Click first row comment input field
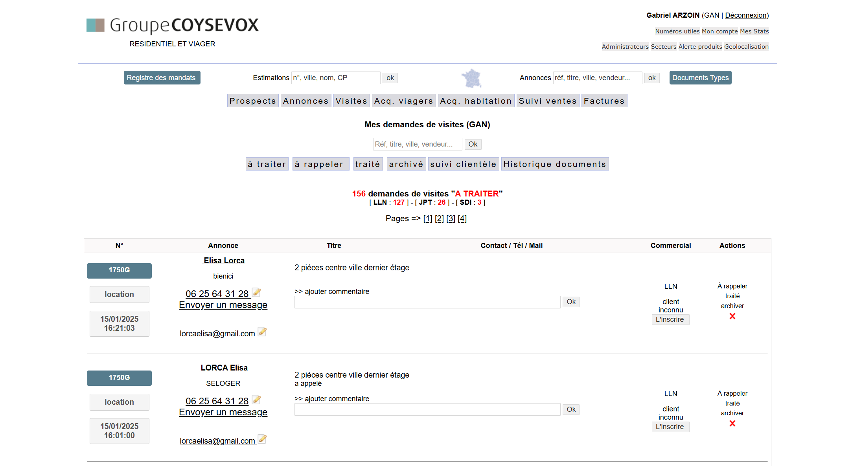This screenshot has width=863, height=466. [x=427, y=302]
